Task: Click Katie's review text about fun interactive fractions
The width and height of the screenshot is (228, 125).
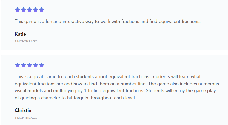Action: (x=107, y=21)
